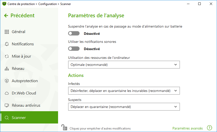Click the Autoprotection shield icon
This screenshot has height=132, width=217.
(7, 81)
